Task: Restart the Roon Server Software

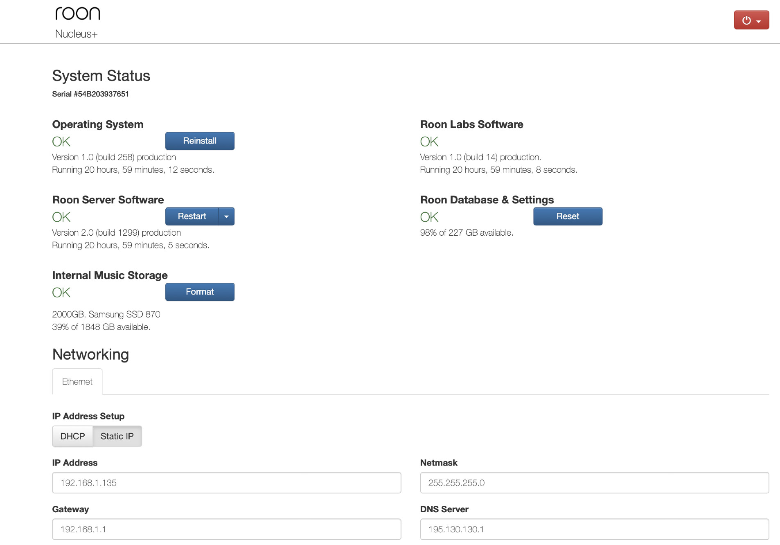Action: [x=192, y=216]
